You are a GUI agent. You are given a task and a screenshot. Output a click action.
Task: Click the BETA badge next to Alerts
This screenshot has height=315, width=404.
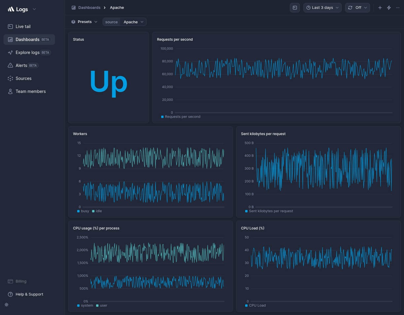point(33,66)
